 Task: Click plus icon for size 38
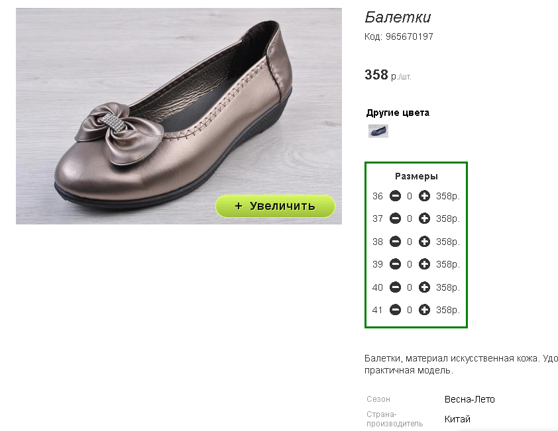pyautogui.click(x=424, y=242)
